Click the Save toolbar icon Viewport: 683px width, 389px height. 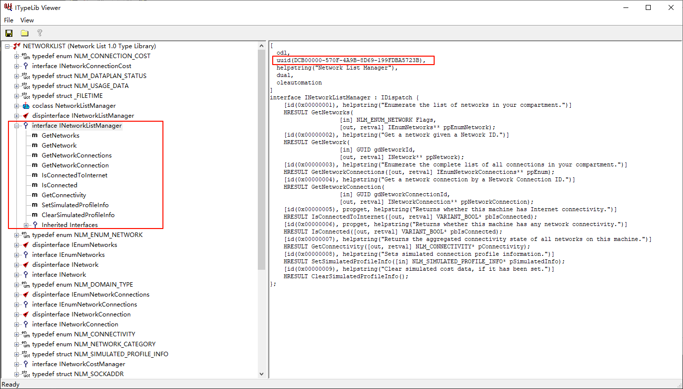9,33
